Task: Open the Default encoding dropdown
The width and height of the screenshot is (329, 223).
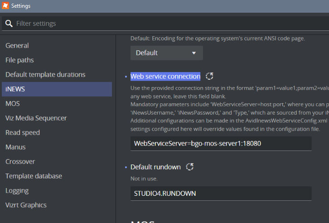Action: tap(166, 53)
